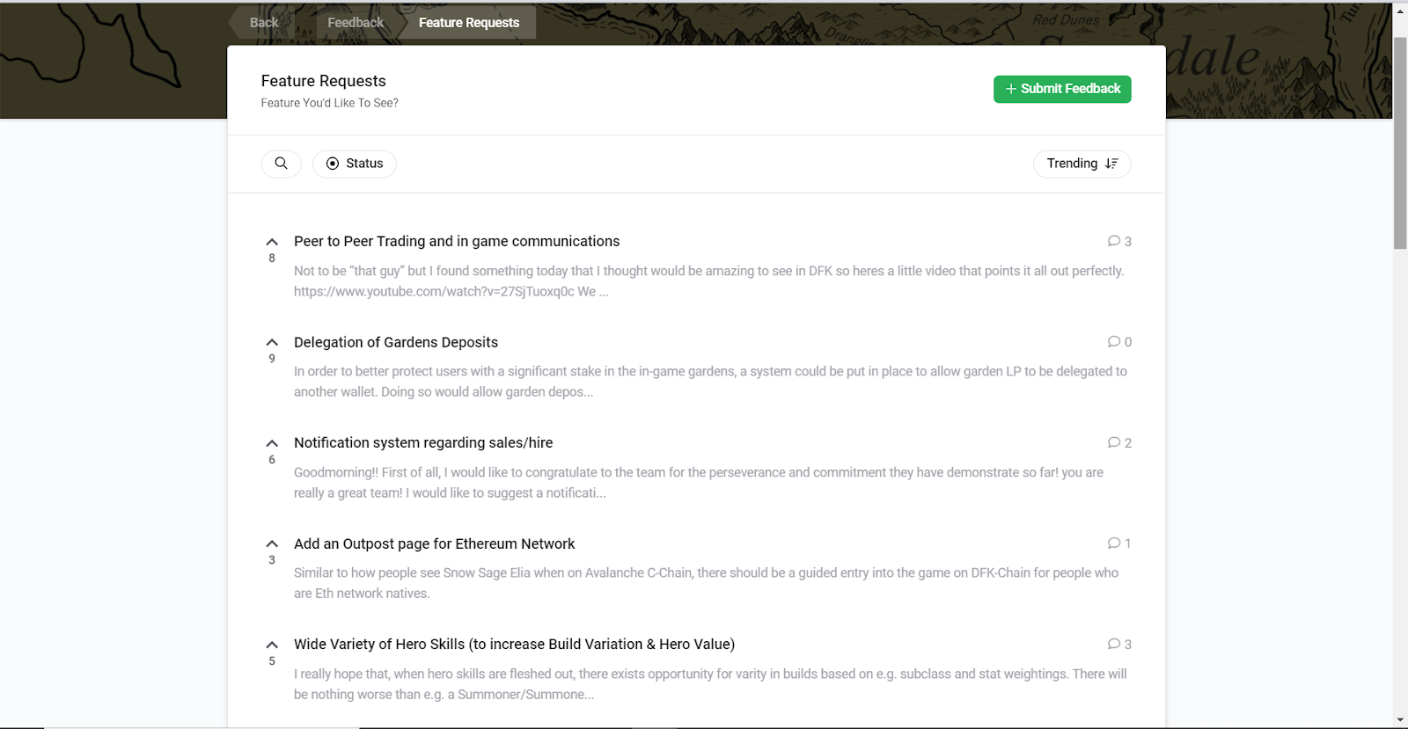
Task: Open Delegation of Gardens Deposits post
Action: (x=396, y=342)
